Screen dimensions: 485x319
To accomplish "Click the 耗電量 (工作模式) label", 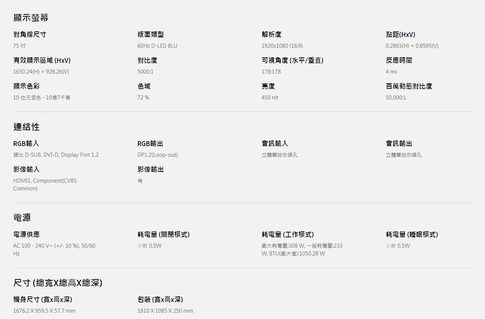I will [288, 234].
